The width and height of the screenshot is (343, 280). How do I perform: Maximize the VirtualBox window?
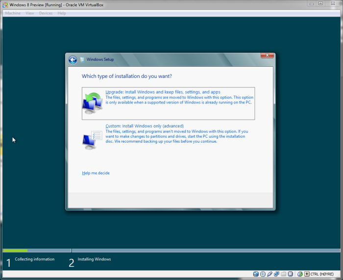tap(320, 3)
